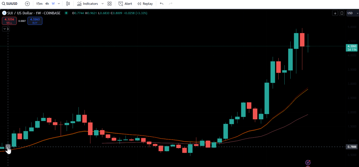Click the 0.7888 crosshair price label
359x167 pixels.
click(x=352, y=147)
